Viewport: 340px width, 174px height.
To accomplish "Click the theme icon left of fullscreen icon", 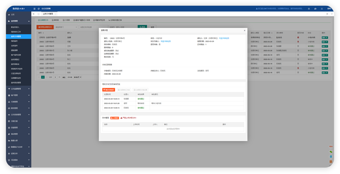I will point(315,9).
